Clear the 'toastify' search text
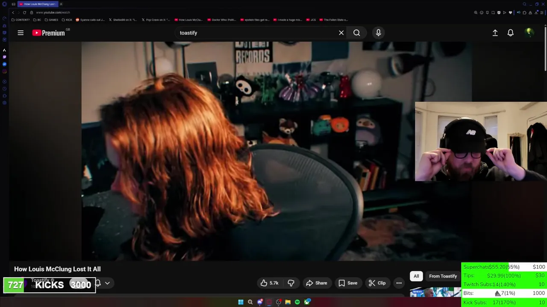This screenshot has height=307, width=547. tap(341, 33)
